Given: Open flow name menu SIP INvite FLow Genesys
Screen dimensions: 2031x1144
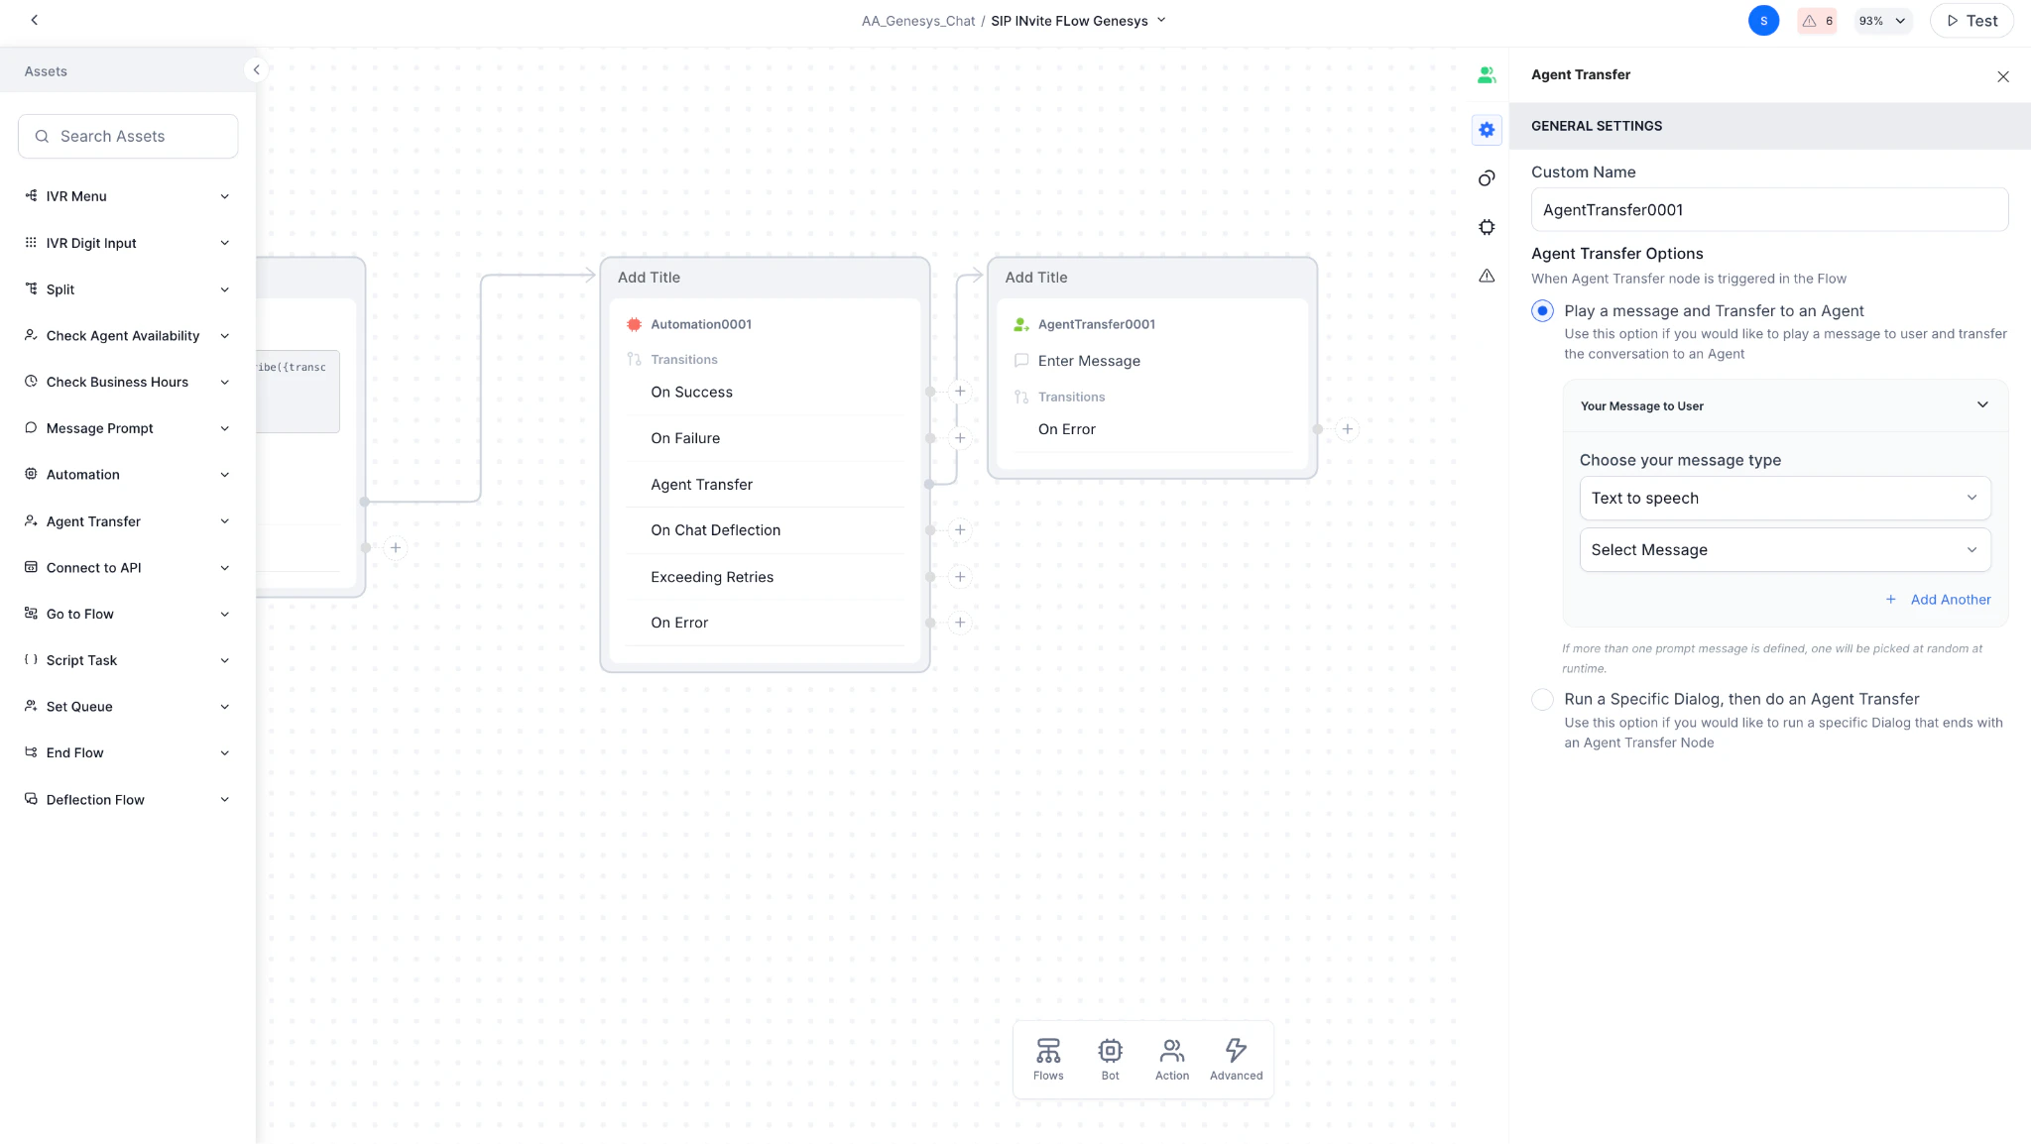Looking at the screenshot, I should (x=1159, y=20).
